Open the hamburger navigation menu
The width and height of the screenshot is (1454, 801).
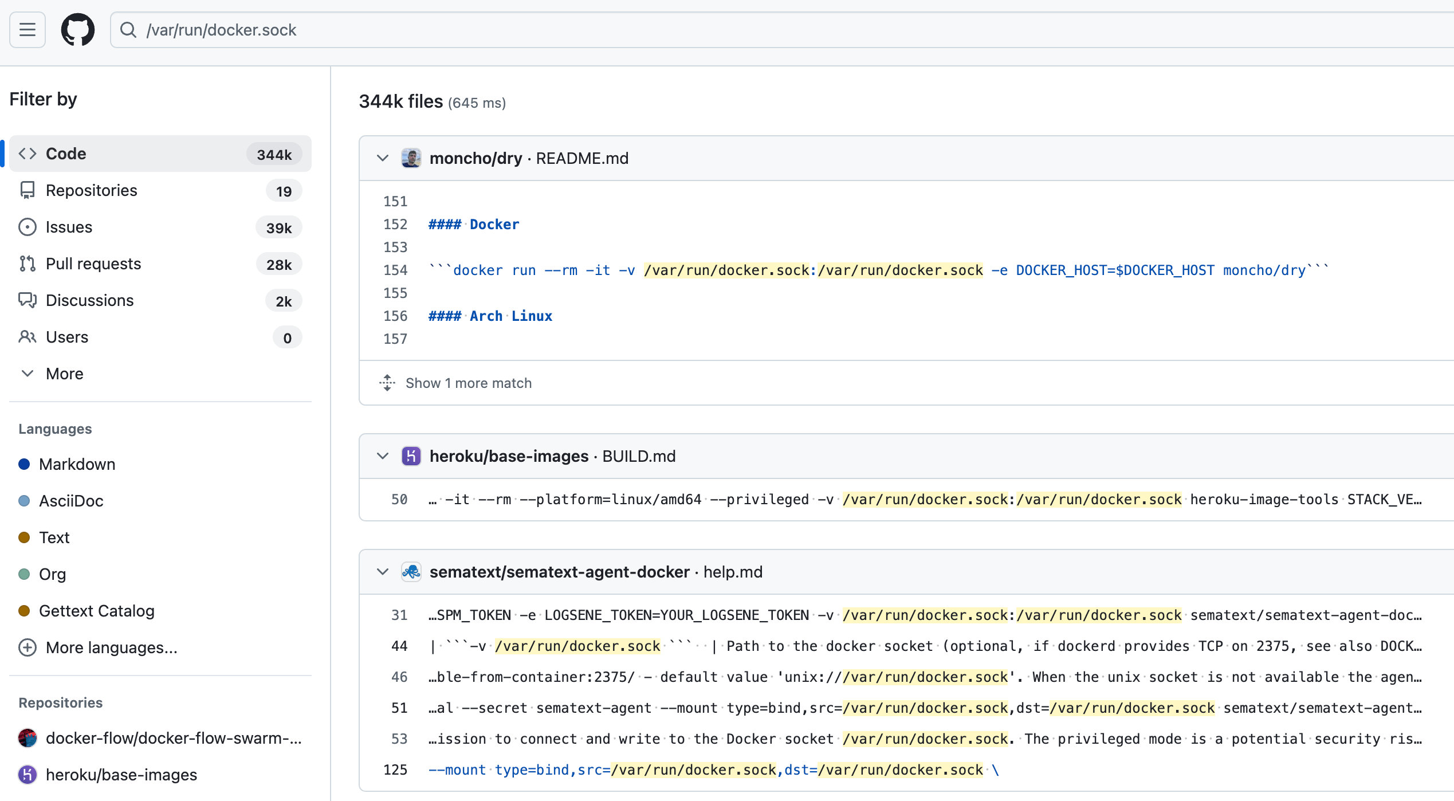coord(27,30)
